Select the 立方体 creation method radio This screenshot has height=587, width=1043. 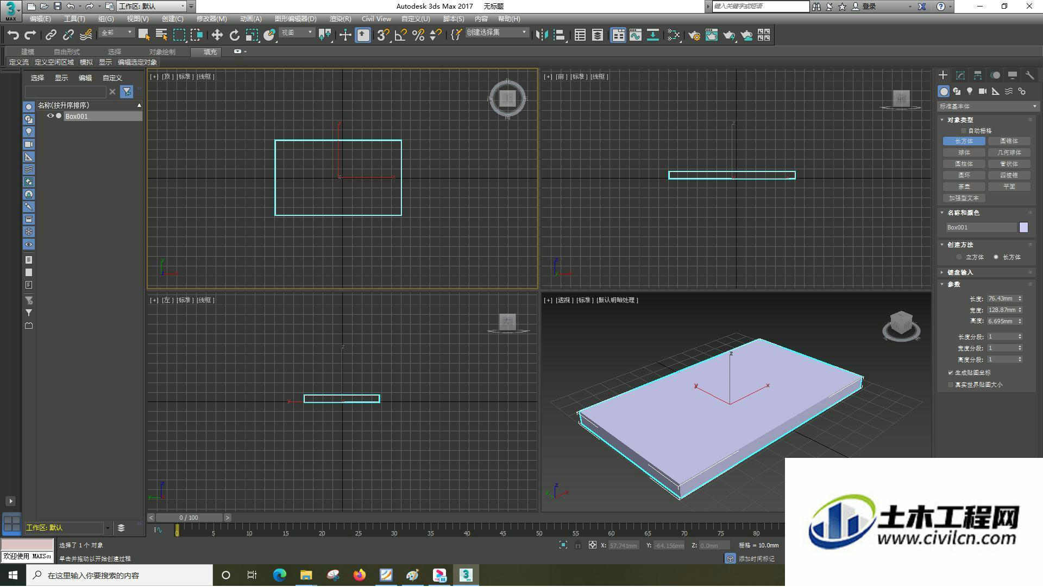pos(959,257)
